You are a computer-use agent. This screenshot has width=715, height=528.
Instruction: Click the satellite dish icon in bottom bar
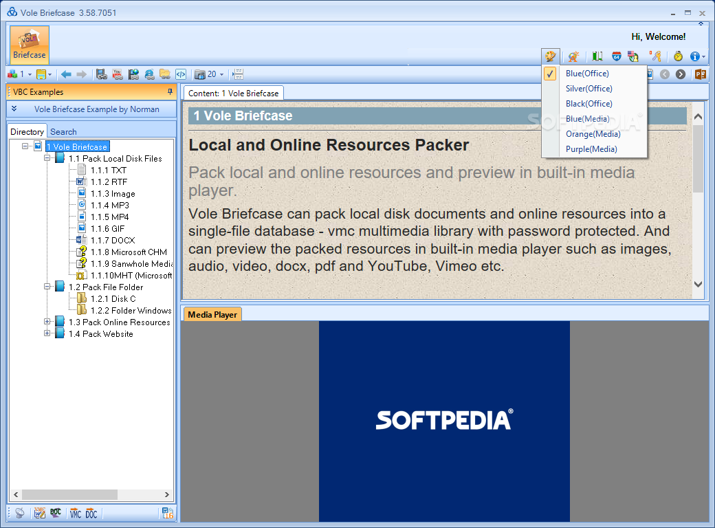[20, 513]
